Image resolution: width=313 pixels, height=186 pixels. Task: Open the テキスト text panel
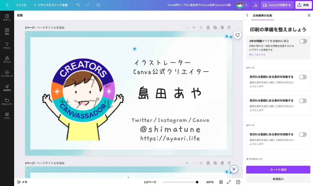coord(7,46)
